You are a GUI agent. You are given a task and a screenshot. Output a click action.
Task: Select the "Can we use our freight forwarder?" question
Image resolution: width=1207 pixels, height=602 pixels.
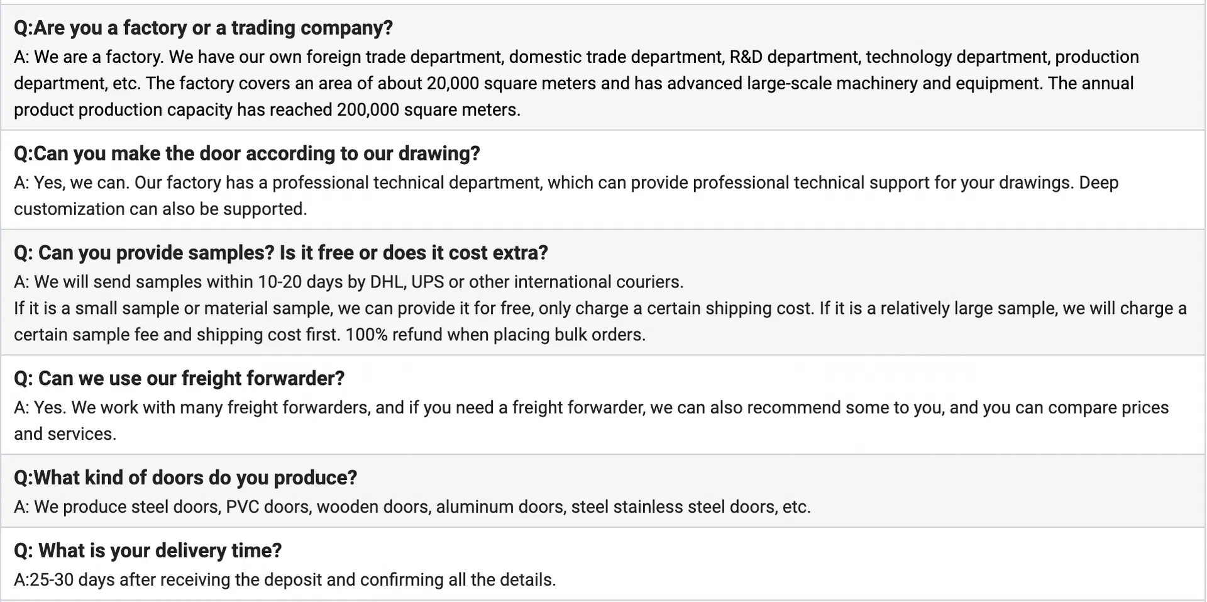(179, 379)
